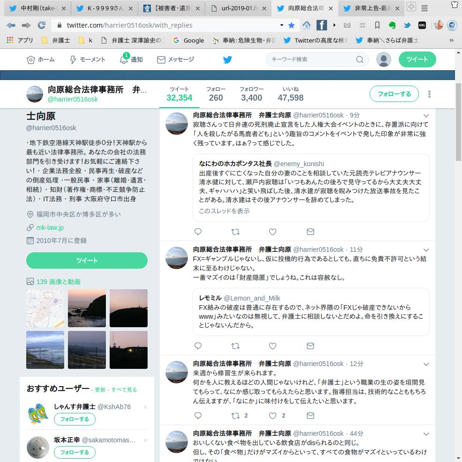Click the URL extension icon
462x462 pixels.
pos(422,25)
